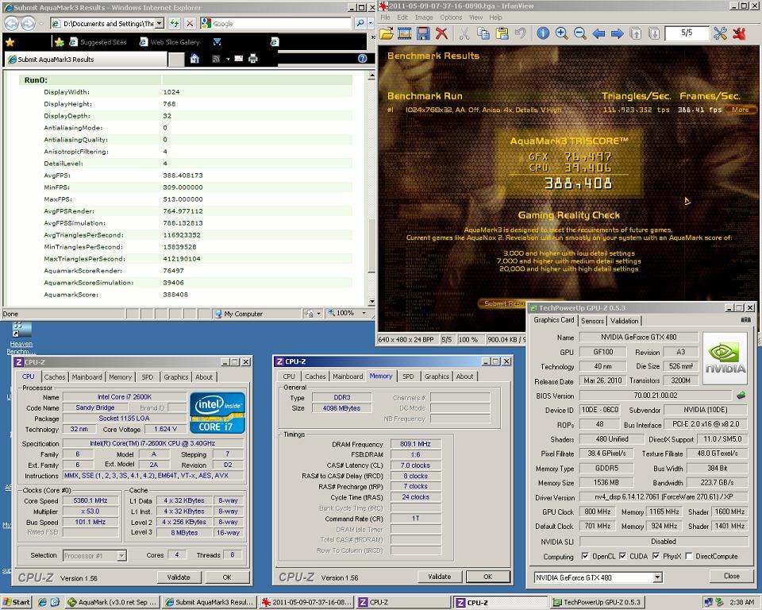The width and height of the screenshot is (762, 610).
Task: Click OK in the left CPU-Z window
Action: (x=227, y=577)
